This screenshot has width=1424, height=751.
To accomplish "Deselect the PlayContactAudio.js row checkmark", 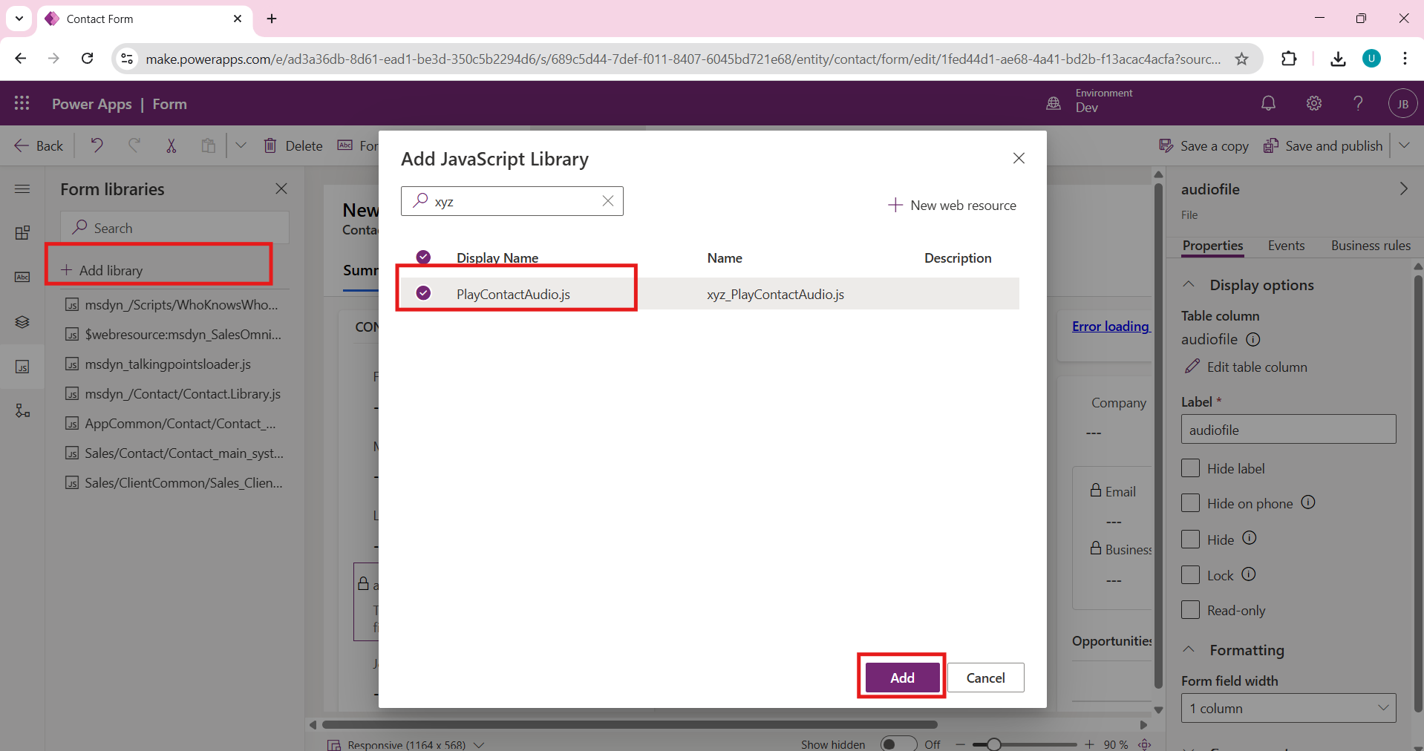I will [x=423, y=293].
